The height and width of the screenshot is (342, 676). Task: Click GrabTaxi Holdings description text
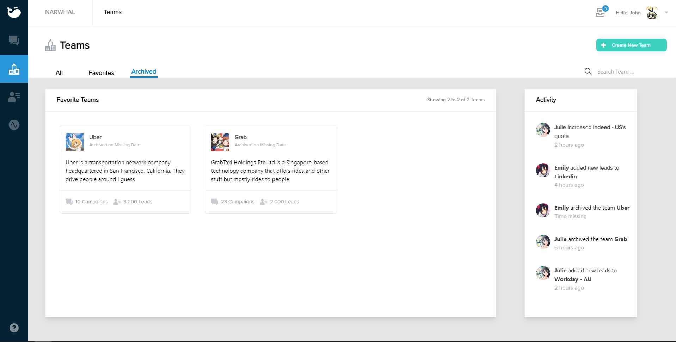click(x=270, y=171)
